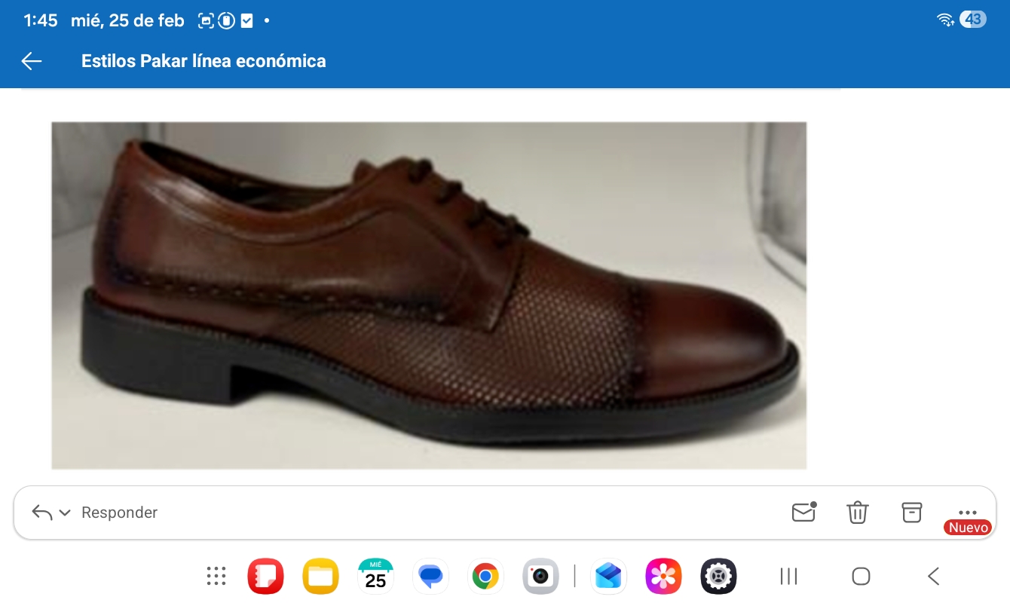The image size is (1010, 603).
Task: Open the Gallery flower app
Action: tap(663, 577)
